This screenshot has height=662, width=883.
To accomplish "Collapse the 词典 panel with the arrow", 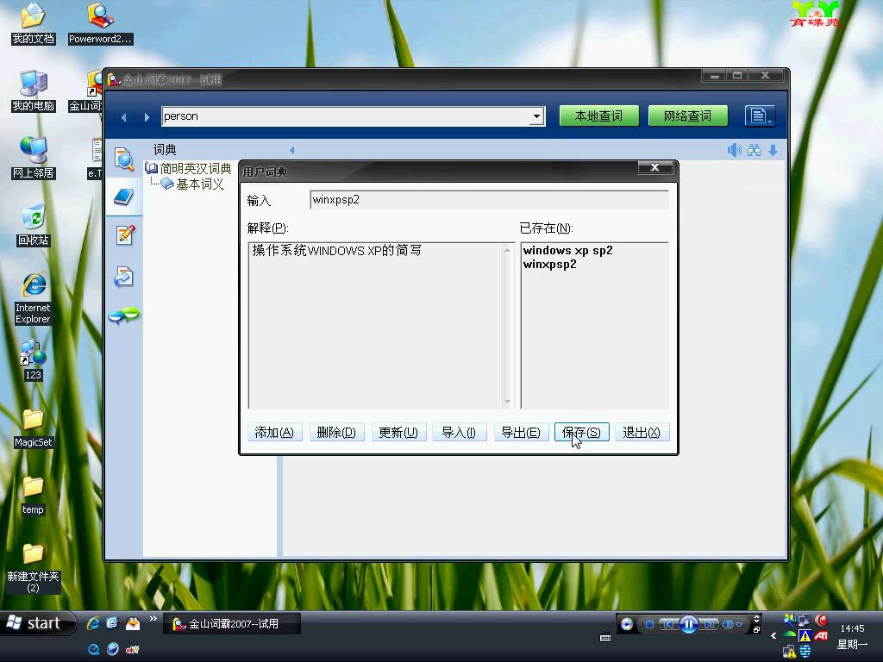I will 291,150.
